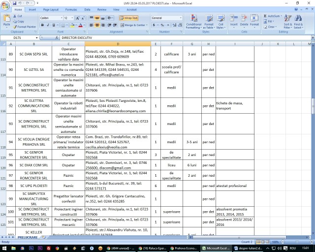The width and height of the screenshot is (315, 252).
Task: Toggle align text right
Action: click(103, 25)
